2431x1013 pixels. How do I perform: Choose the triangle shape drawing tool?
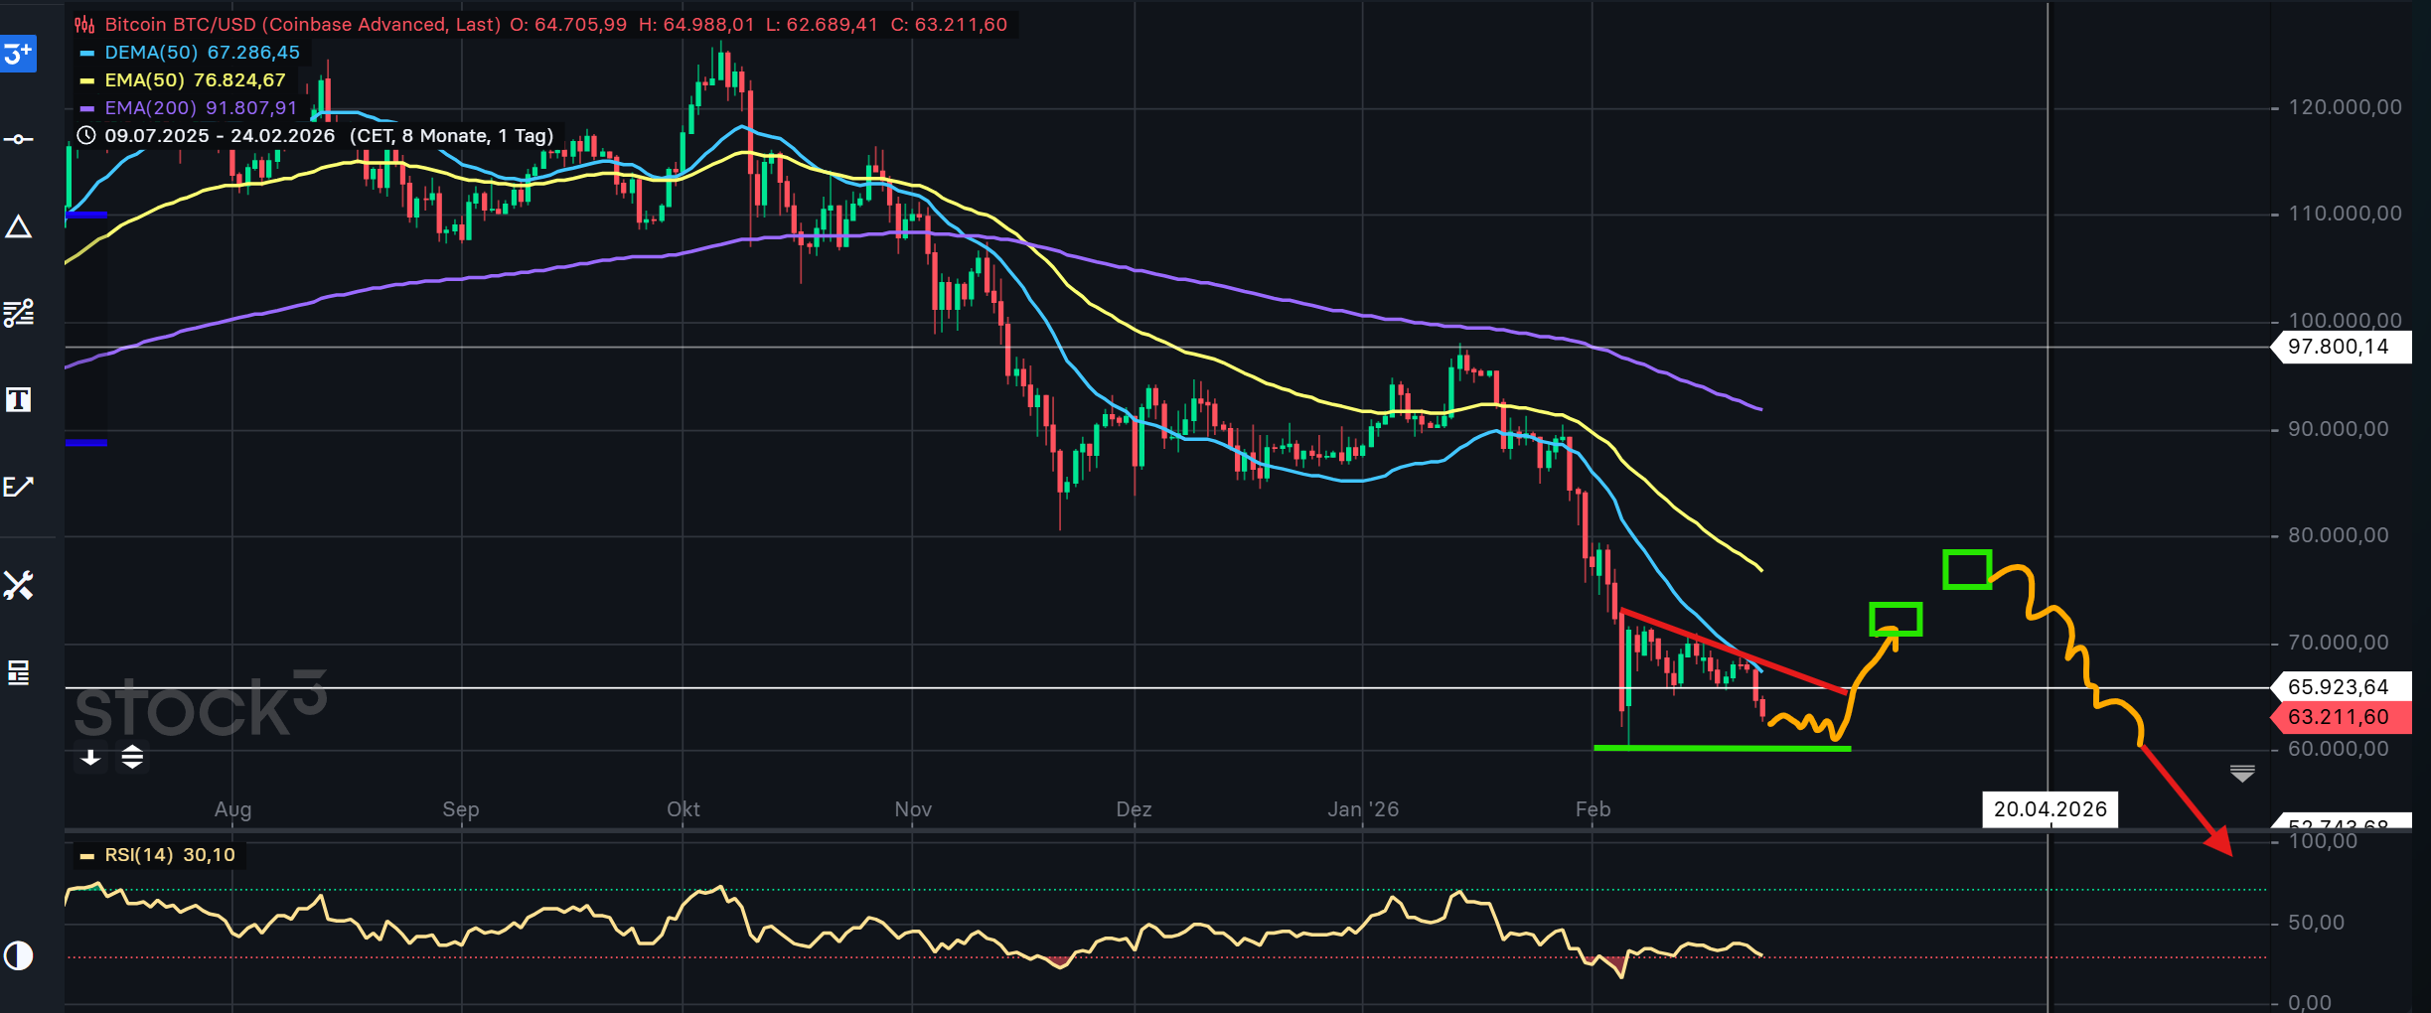coord(18,227)
